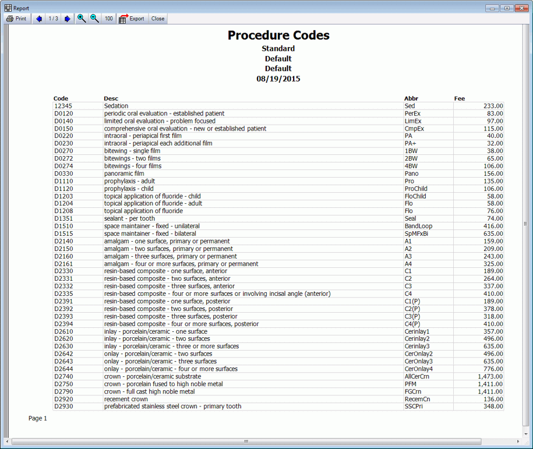This screenshot has height=449, width=533.
Task: Click abbreviation ProChild
Action: click(x=416, y=189)
